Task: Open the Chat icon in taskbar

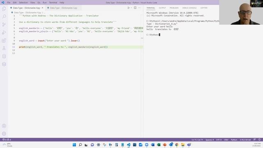Action: coord(92,145)
